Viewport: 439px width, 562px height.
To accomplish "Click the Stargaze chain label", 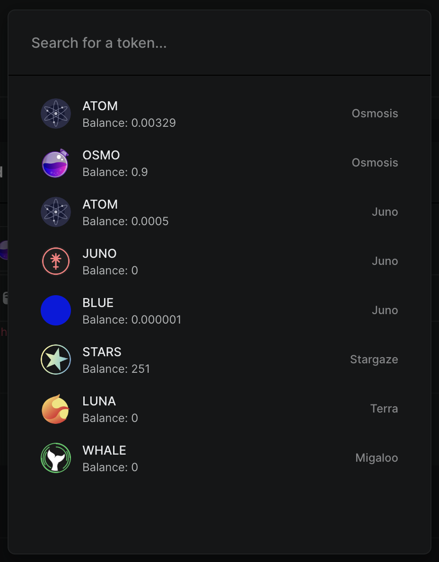I will tap(374, 360).
